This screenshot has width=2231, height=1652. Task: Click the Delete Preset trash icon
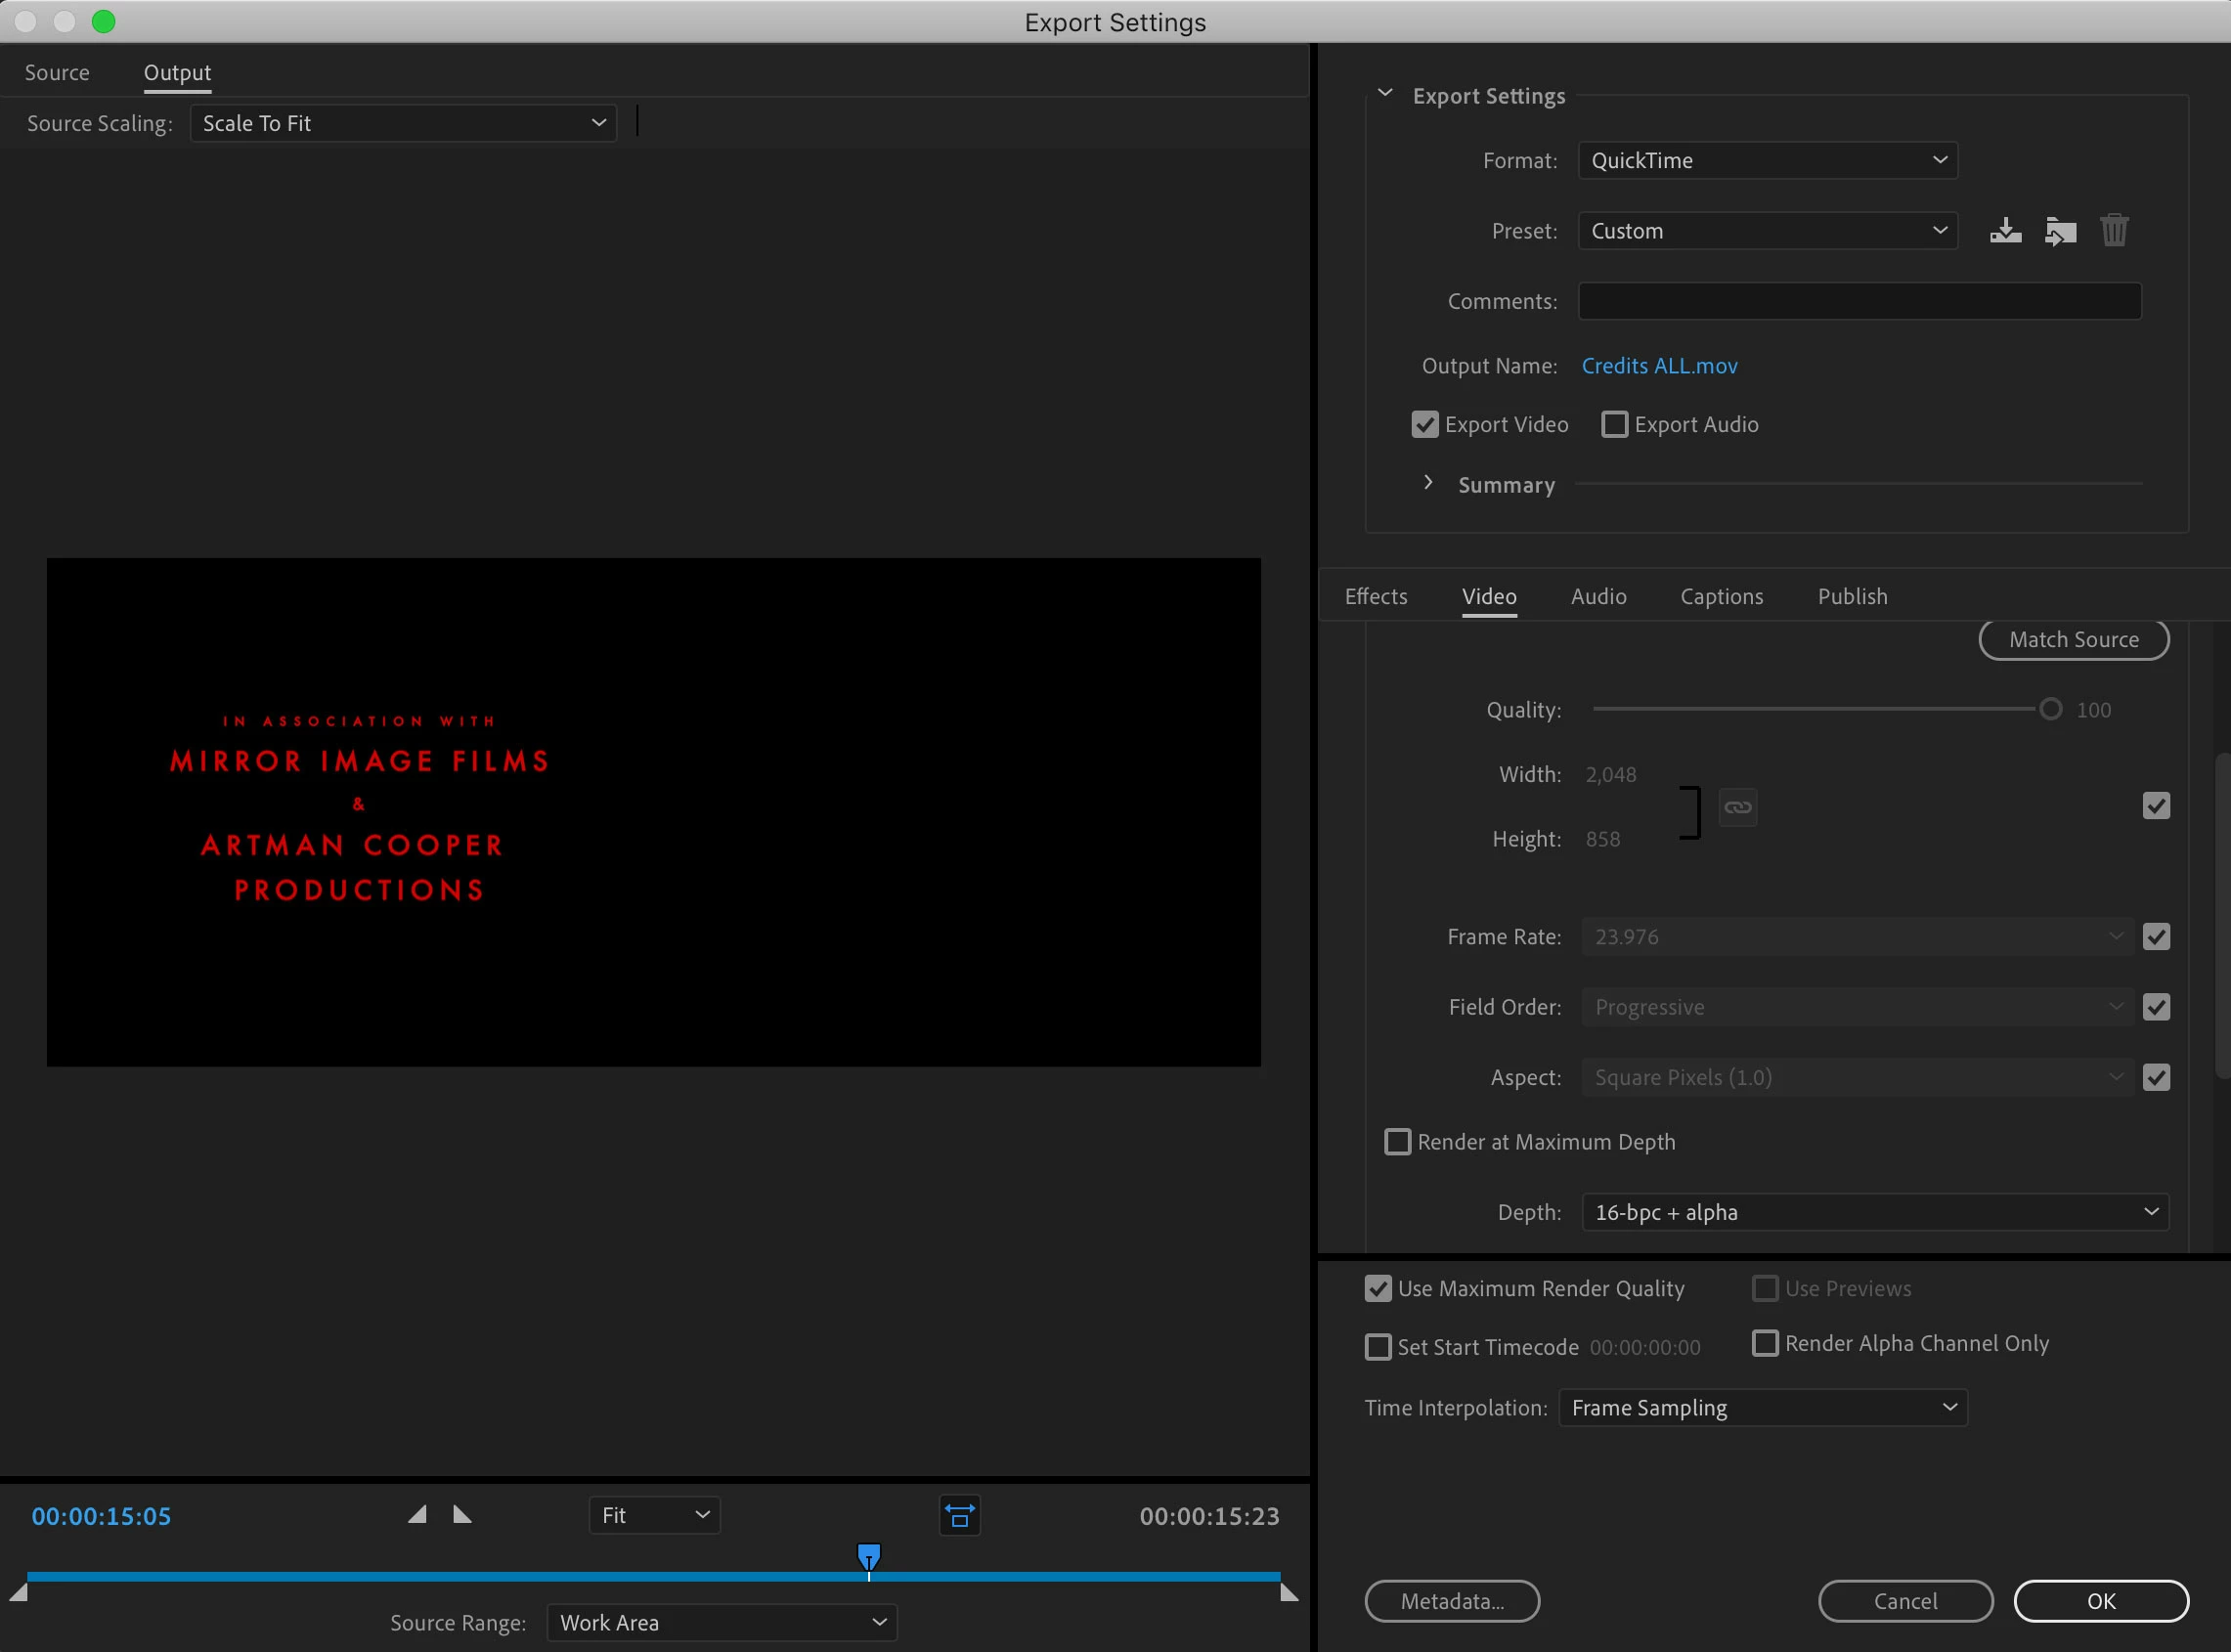2114,231
